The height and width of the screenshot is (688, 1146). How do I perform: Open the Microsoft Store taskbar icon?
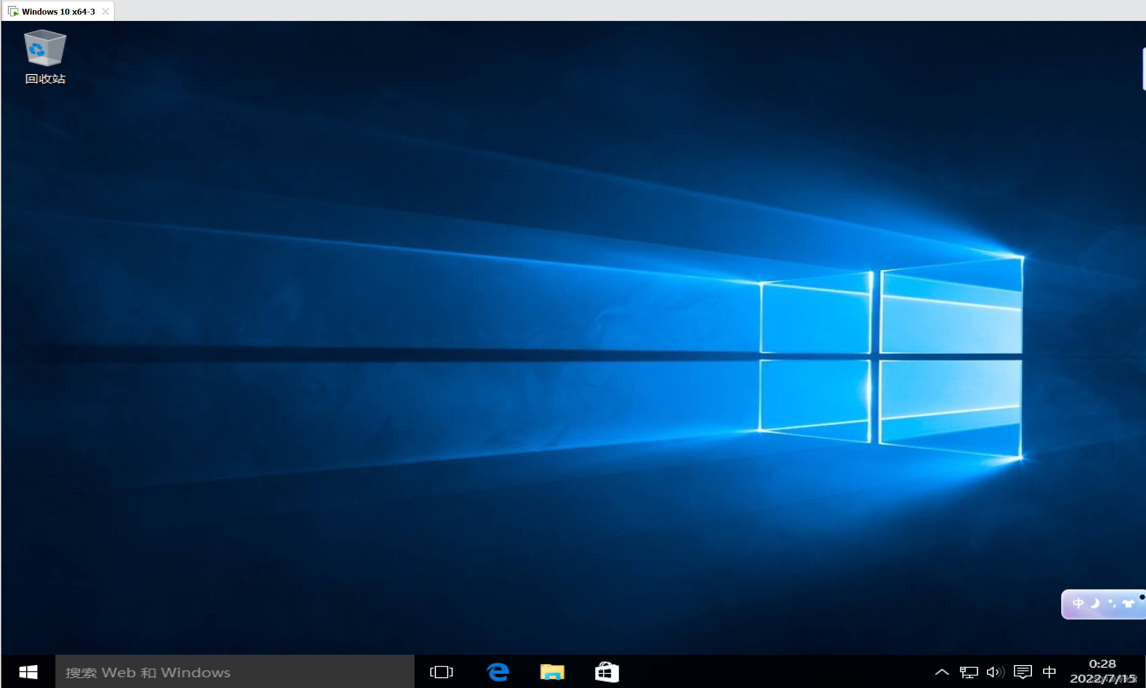tap(606, 672)
